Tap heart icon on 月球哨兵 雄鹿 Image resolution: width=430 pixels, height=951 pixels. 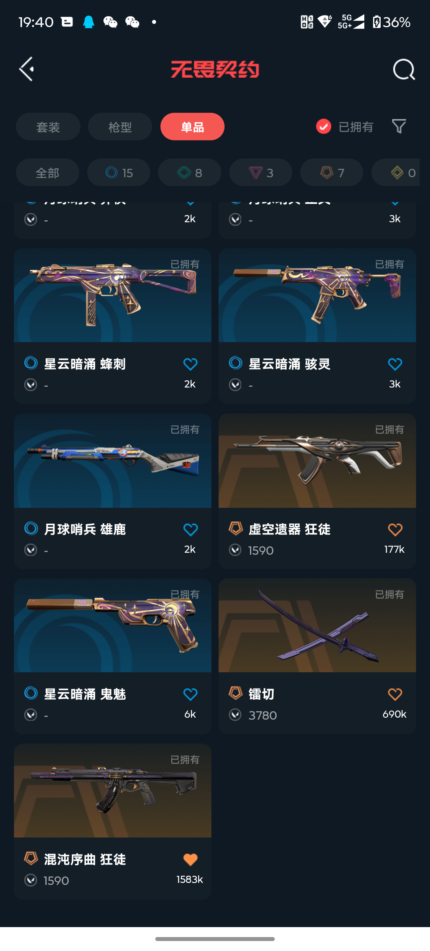(190, 530)
